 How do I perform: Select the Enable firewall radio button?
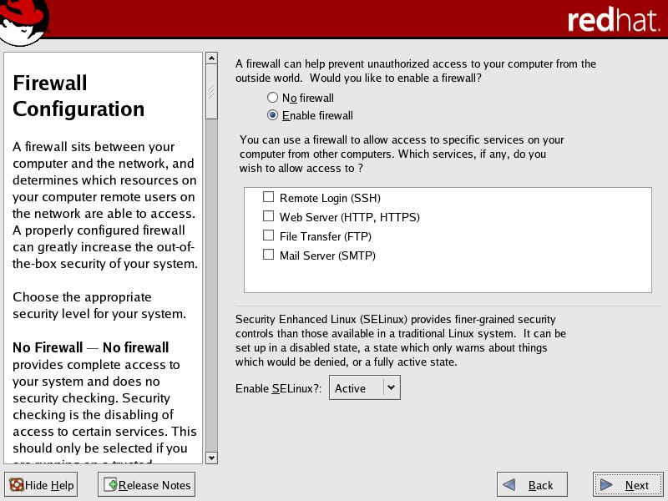pos(272,115)
